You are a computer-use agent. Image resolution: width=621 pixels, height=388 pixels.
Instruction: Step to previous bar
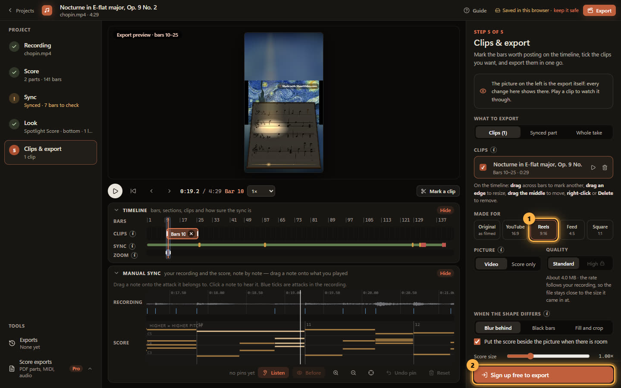point(151,191)
